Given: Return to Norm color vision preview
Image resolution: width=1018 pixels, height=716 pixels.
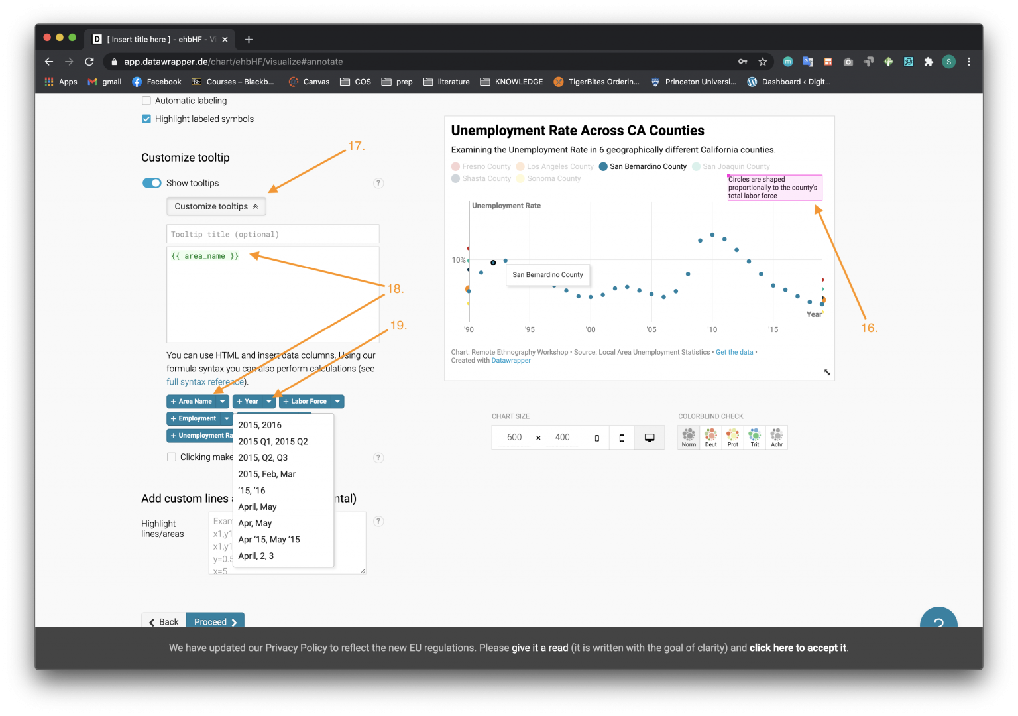Looking at the screenshot, I should click(688, 437).
